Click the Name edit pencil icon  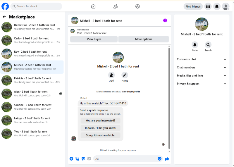pyautogui.click(x=125, y=75)
